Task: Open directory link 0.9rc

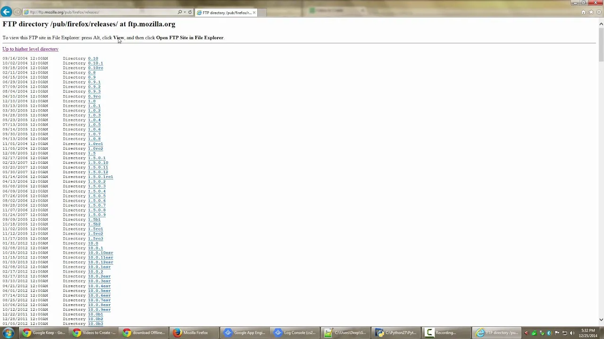Action: point(94,97)
